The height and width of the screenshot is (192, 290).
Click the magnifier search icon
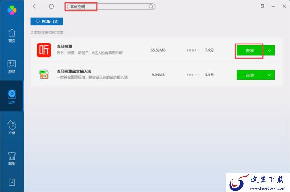point(151,7)
